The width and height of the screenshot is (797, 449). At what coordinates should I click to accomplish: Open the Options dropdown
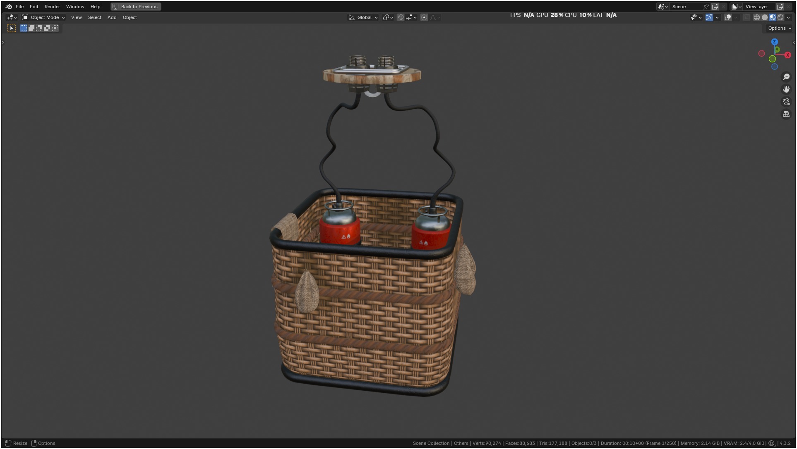pyautogui.click(x=779, y=28)
